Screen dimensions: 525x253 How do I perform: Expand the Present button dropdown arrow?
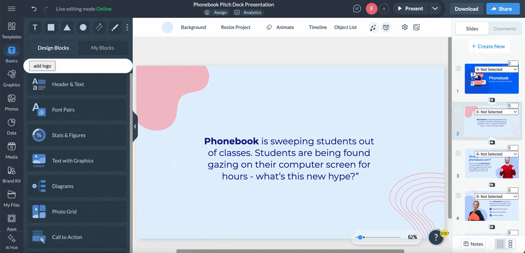pyautogui.click(x=436, y=8)
